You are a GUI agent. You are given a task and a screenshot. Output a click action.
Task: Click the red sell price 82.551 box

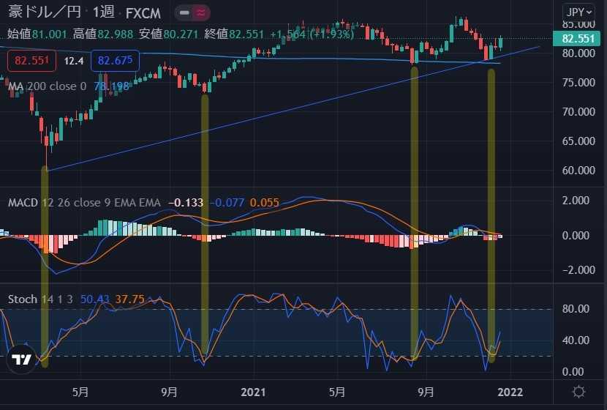(x=31, y=61)
